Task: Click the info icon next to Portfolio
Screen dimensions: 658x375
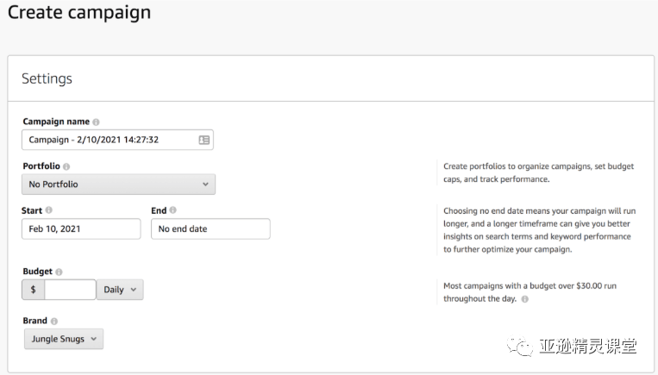Action: click(66, 166)
